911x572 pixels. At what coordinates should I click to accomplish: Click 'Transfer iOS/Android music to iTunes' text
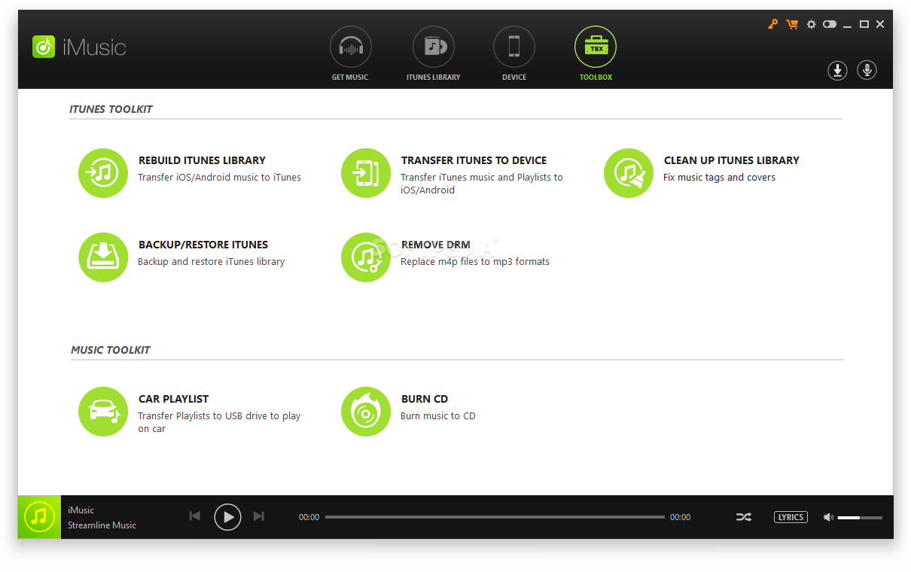[x=219, y=178]
